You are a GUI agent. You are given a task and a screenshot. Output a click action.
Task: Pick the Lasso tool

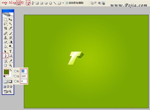[5, 24]
